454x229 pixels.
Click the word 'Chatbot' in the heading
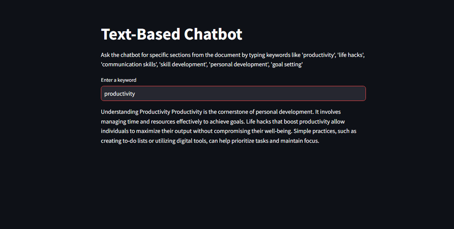[213, 34]
